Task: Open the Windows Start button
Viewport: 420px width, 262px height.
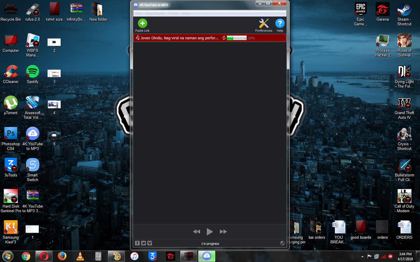Action: coord(8,256)
